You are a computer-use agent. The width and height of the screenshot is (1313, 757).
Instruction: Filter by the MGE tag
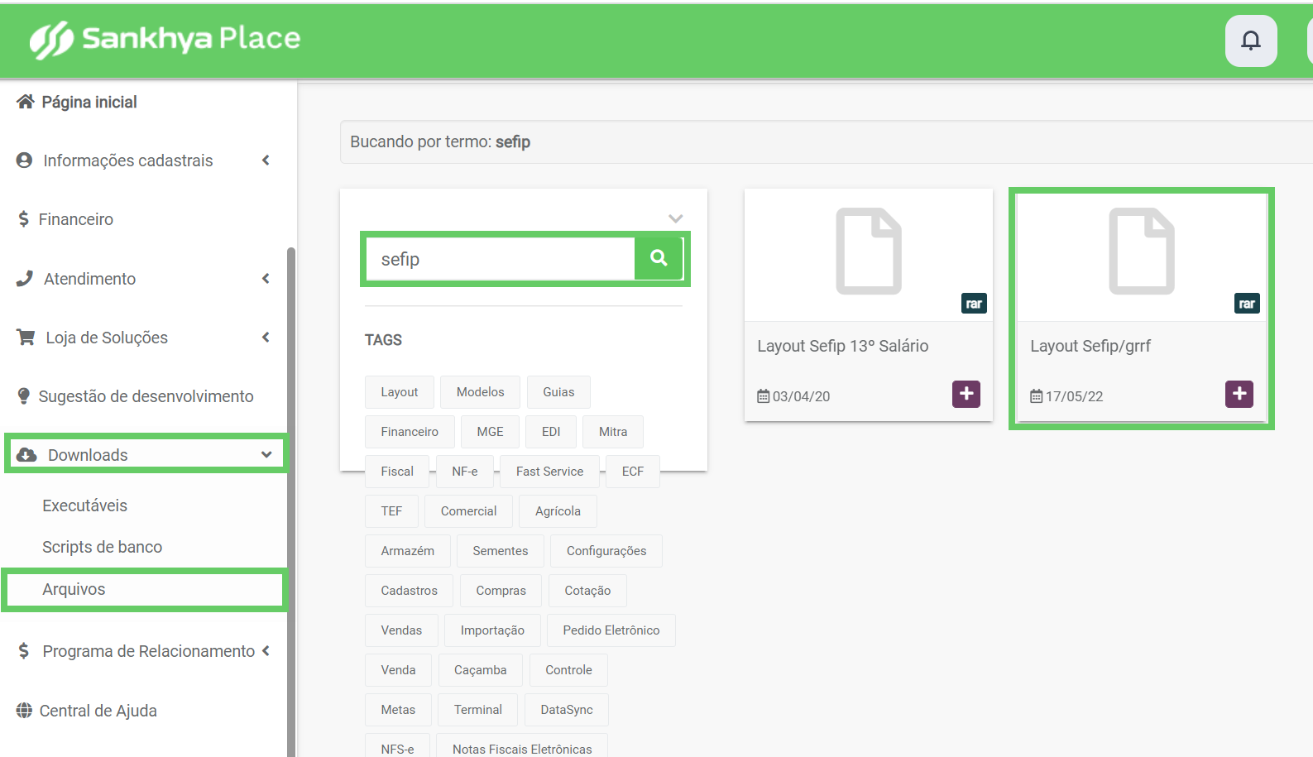(491, 432)
